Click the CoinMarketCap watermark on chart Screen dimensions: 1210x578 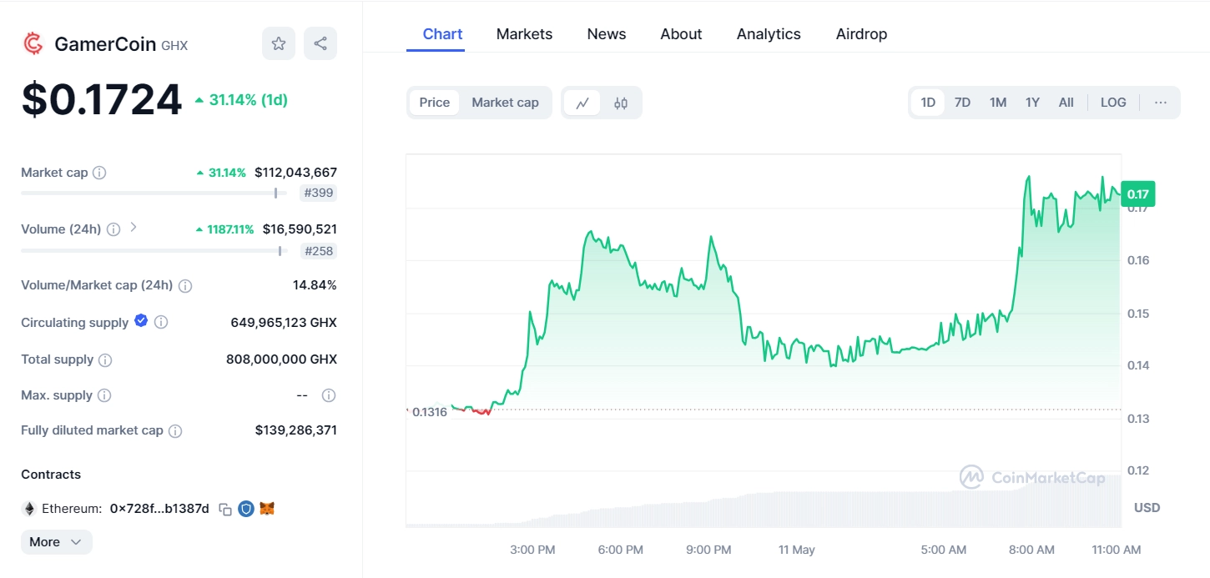click(x=1032, y=477)
